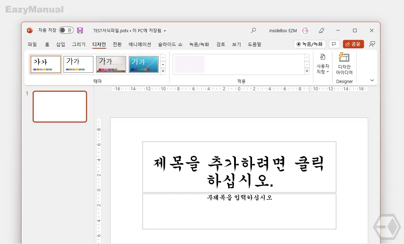This screenshot has width=404, height=244.
Task: Click the inking pen icon beside minimize
Action: click(322, 30)
